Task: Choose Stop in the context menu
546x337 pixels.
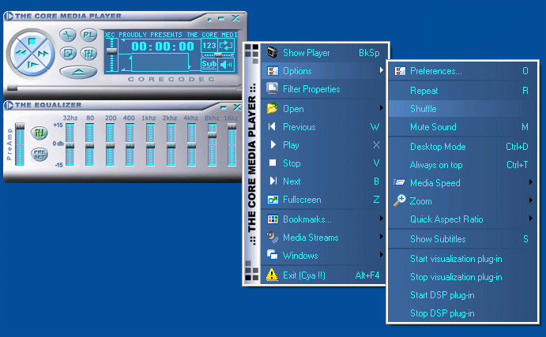Action: click(325, 163)
